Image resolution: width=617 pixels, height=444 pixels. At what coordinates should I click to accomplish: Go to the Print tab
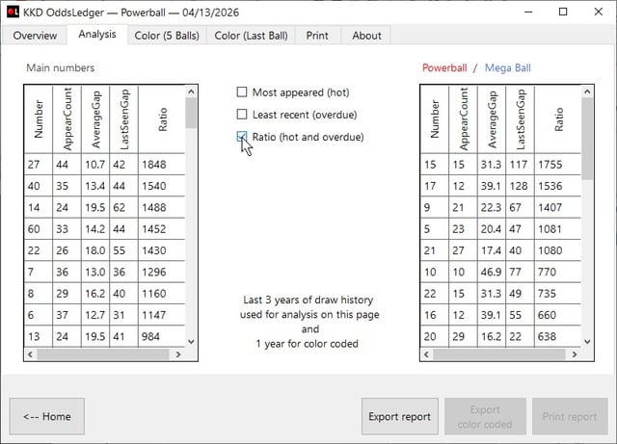[x=316, y=36]
